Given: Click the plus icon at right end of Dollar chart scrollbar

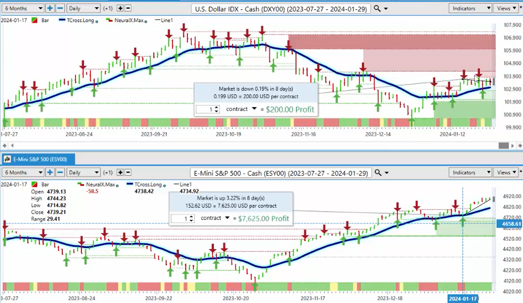Looking at the screenshot, I should pos(519,146).
